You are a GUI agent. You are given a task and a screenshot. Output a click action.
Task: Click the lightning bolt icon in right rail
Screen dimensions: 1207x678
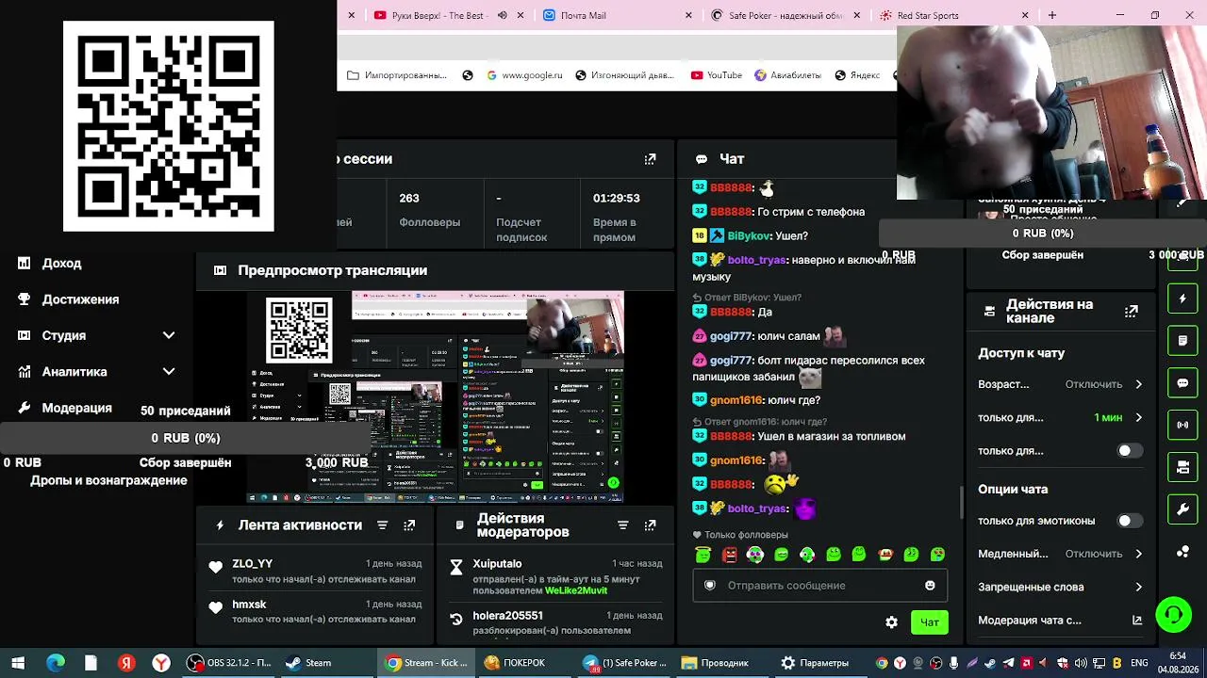point(1182,299)
